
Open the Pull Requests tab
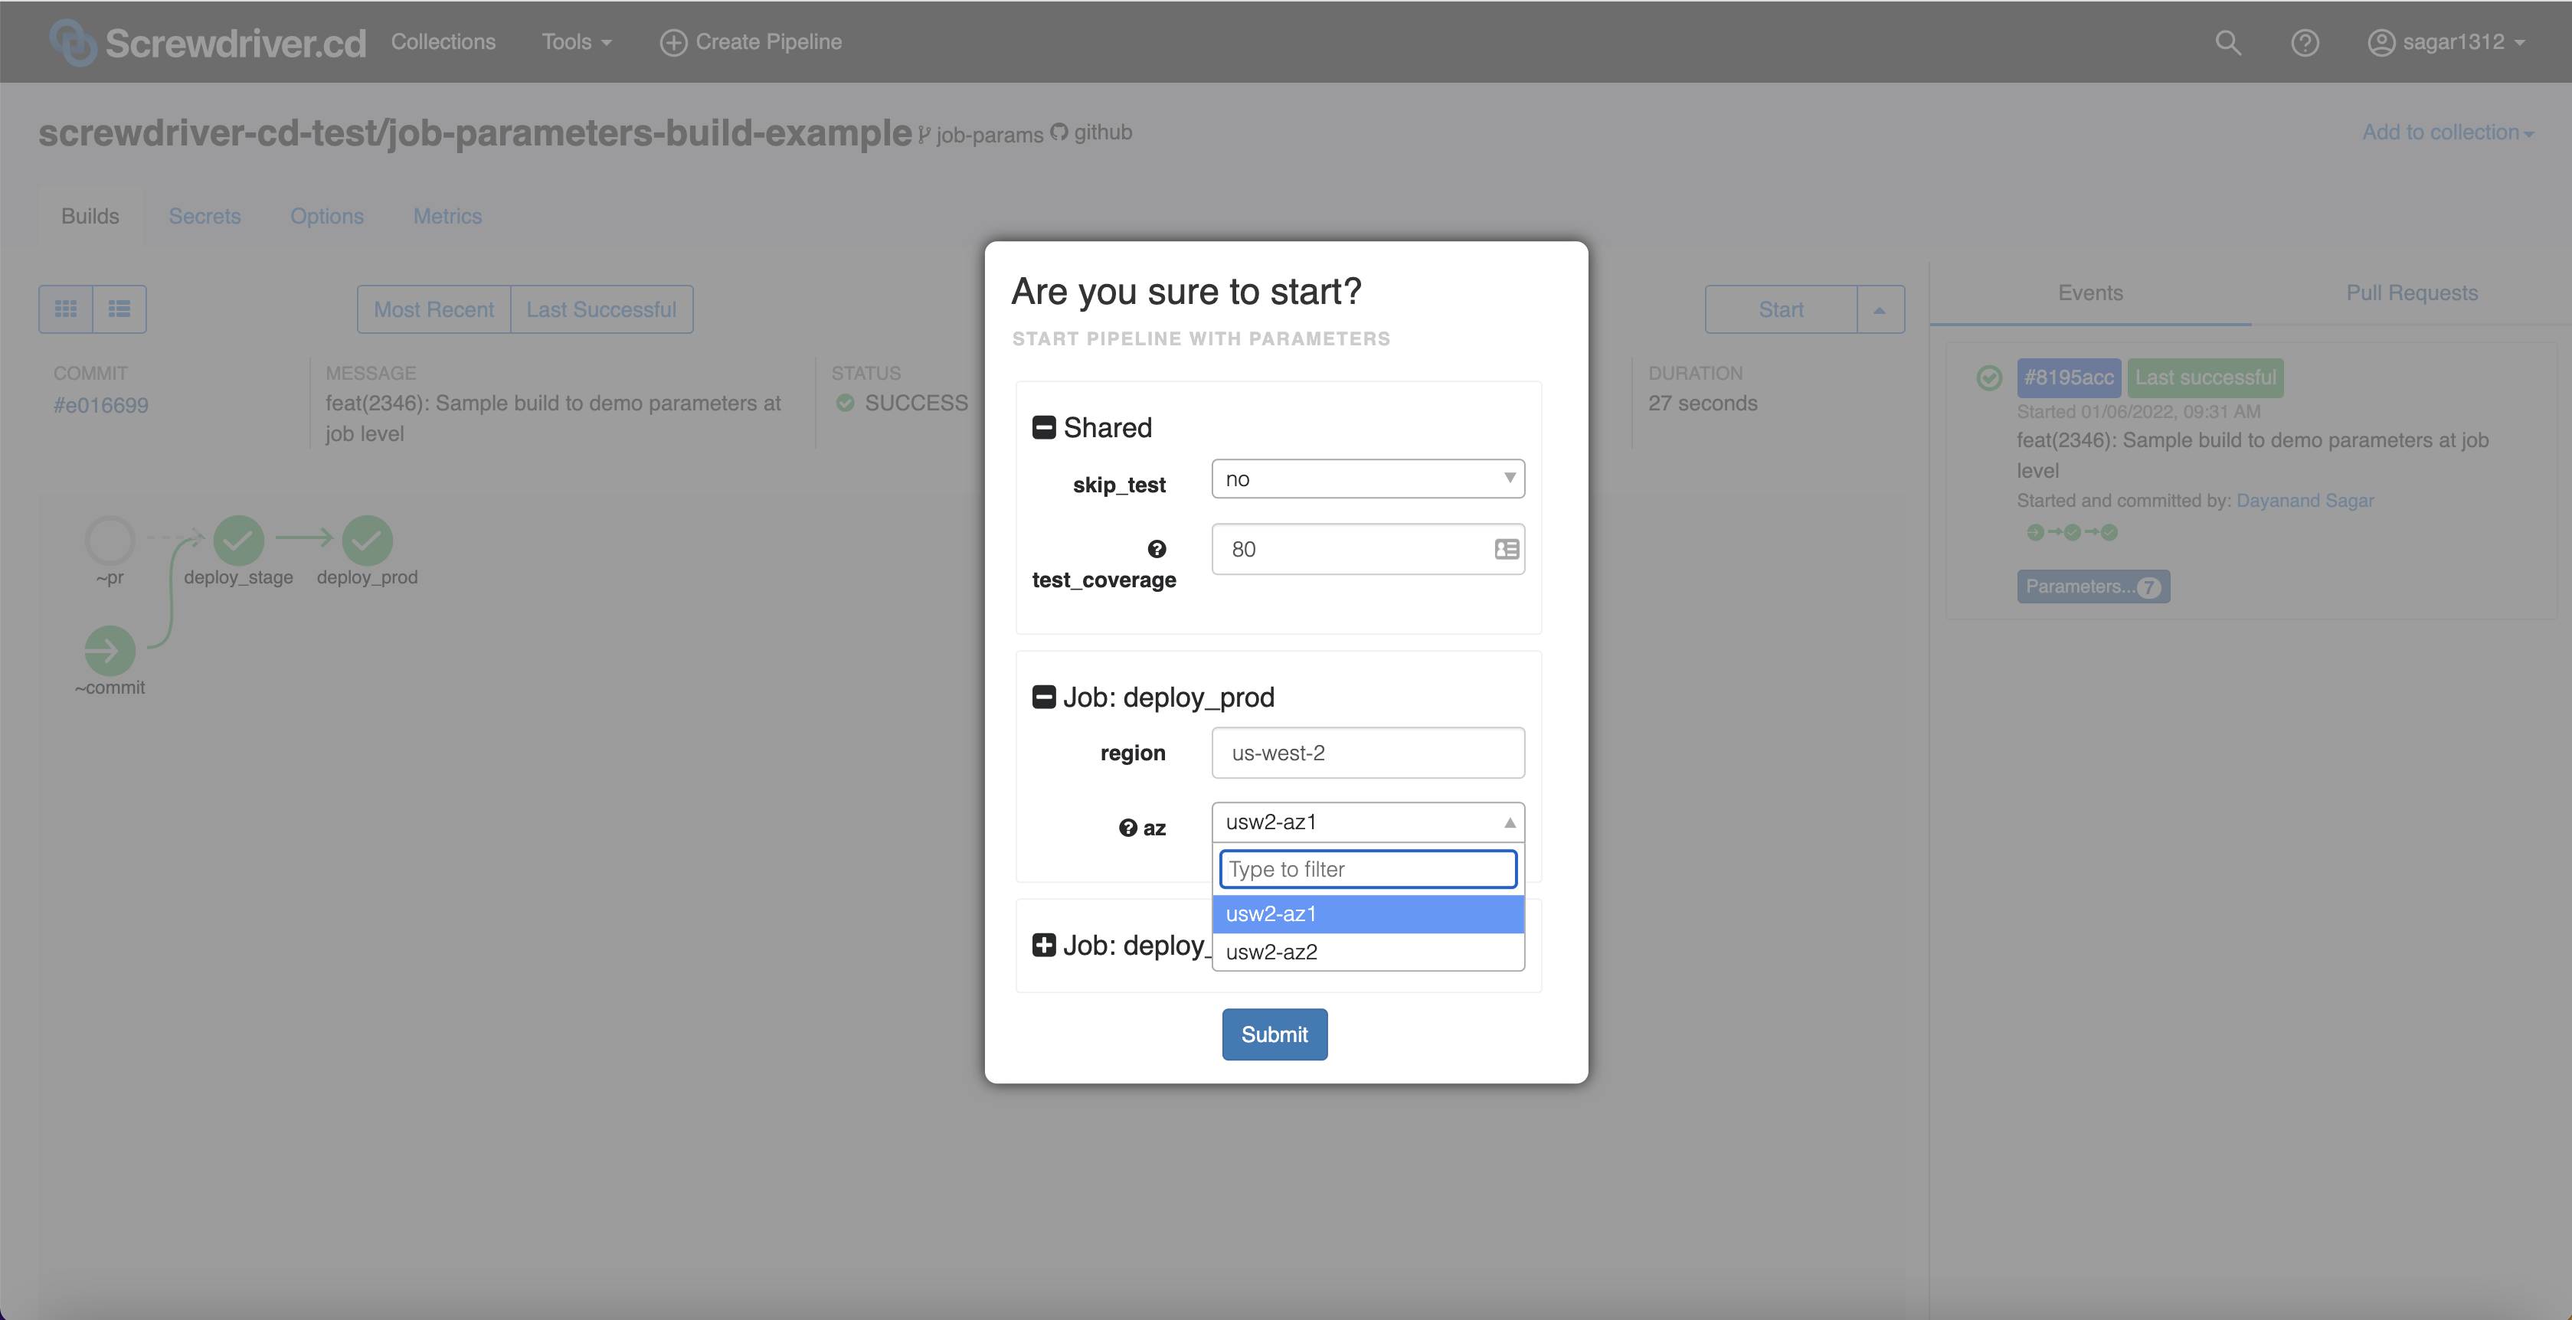[x=2411, y=292]
